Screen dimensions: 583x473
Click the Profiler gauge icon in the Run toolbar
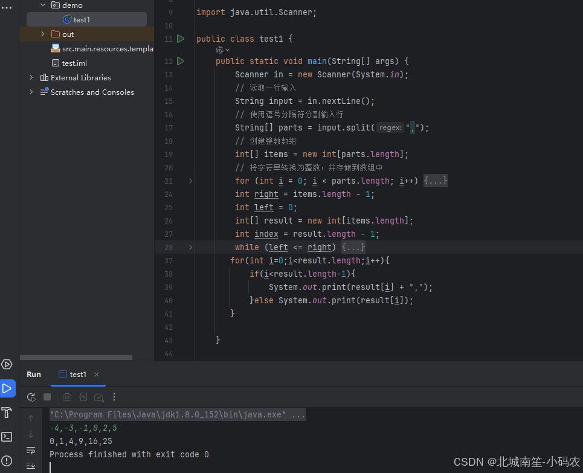(x=98, y=397)
